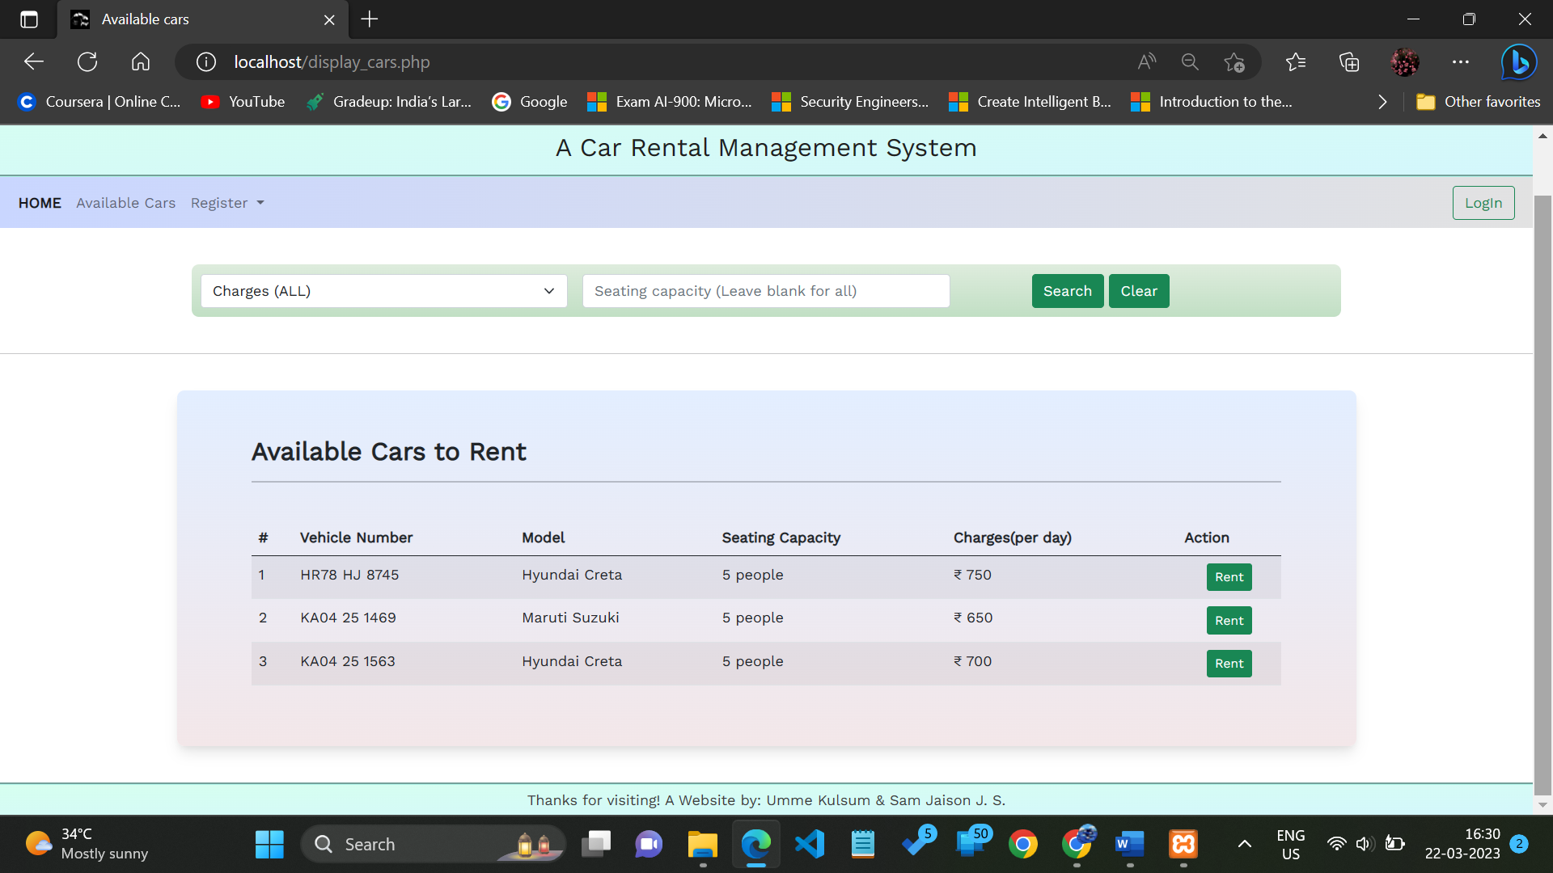Viewport: 1553px width, 873px height.
Task: Go to HOME in navbar
Action: pos(40,203)
